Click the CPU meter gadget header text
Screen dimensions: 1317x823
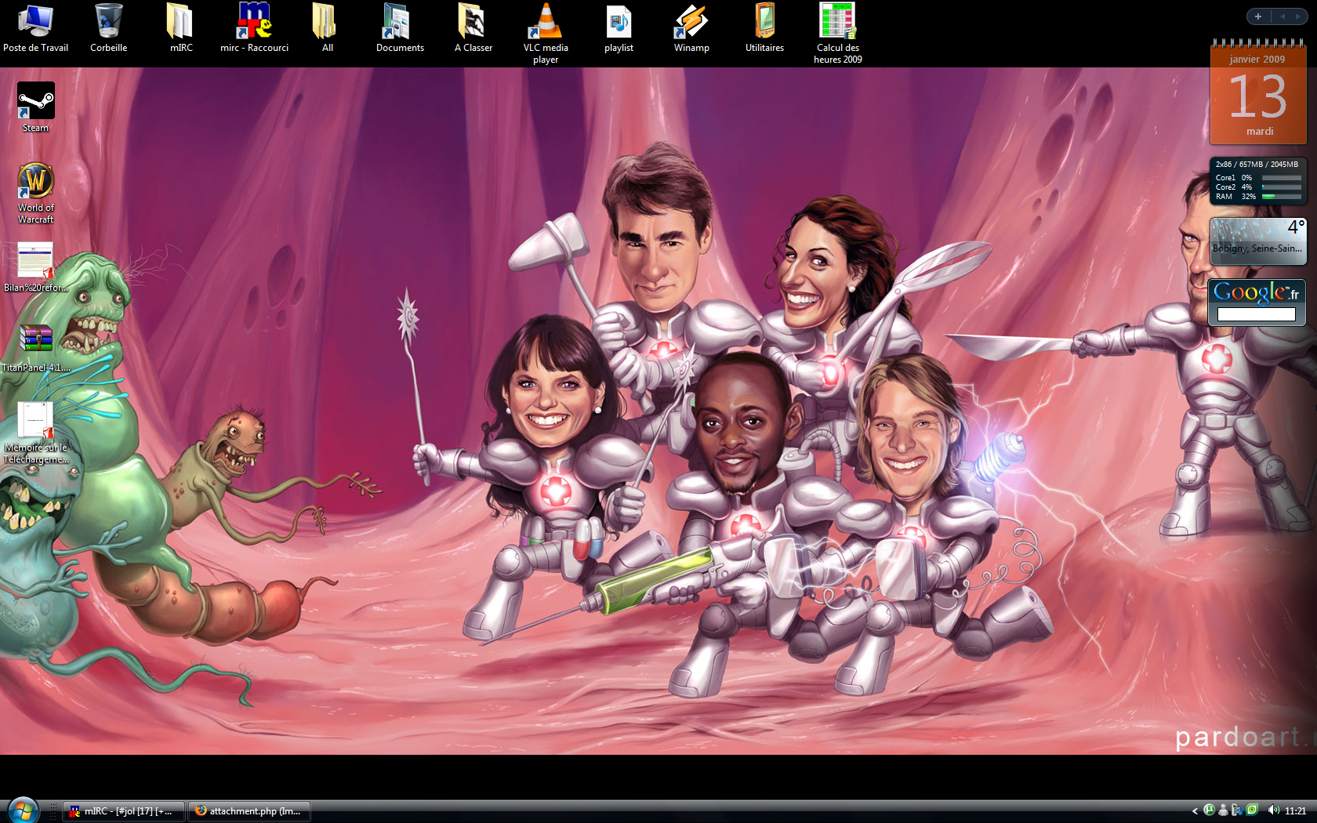click(1257, 165)
